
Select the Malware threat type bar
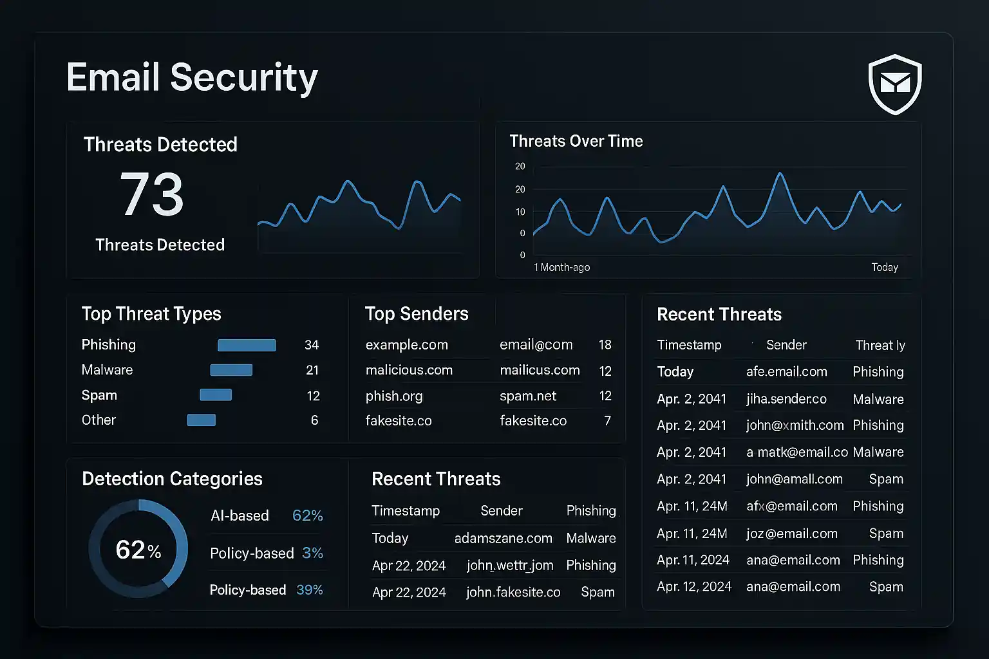coord(231,370)
